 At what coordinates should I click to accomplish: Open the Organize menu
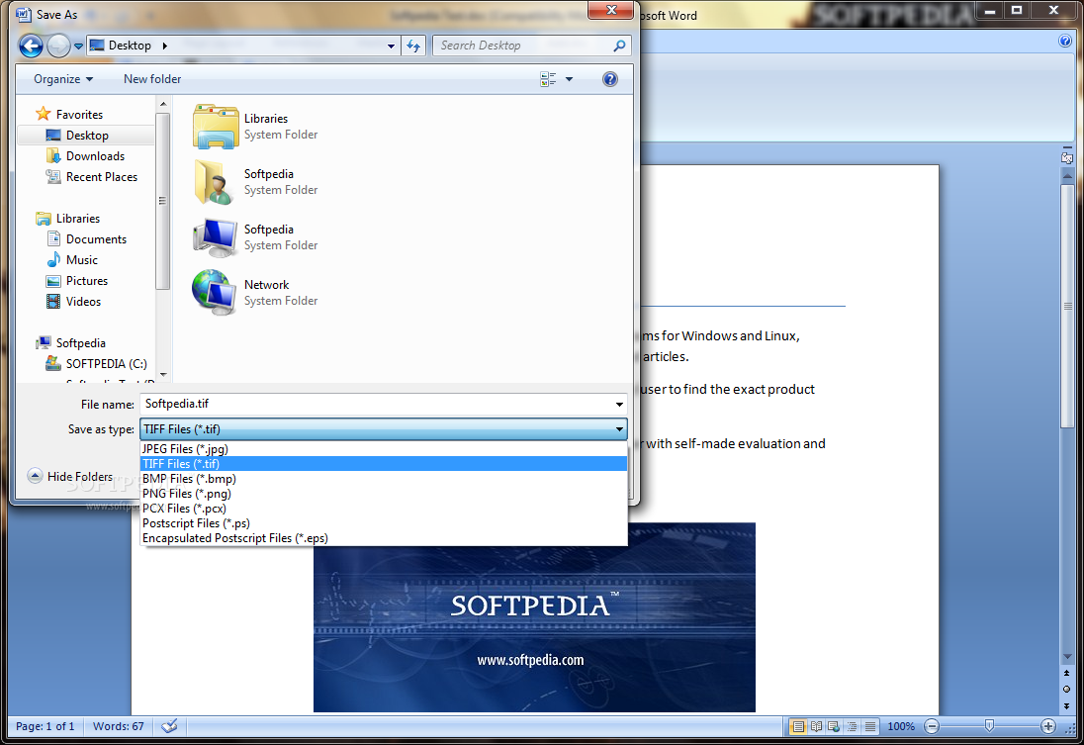[63, 79]
